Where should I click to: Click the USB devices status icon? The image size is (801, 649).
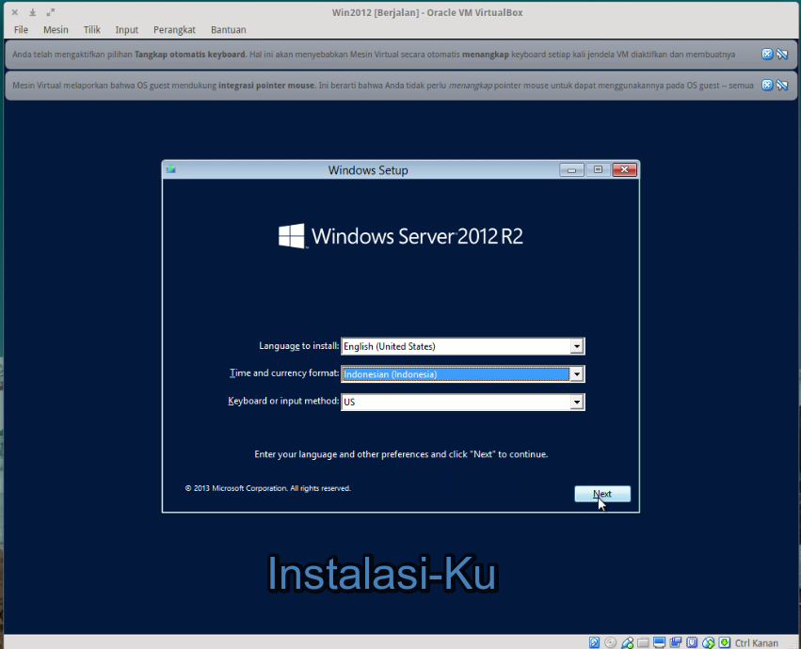[692, 641]
